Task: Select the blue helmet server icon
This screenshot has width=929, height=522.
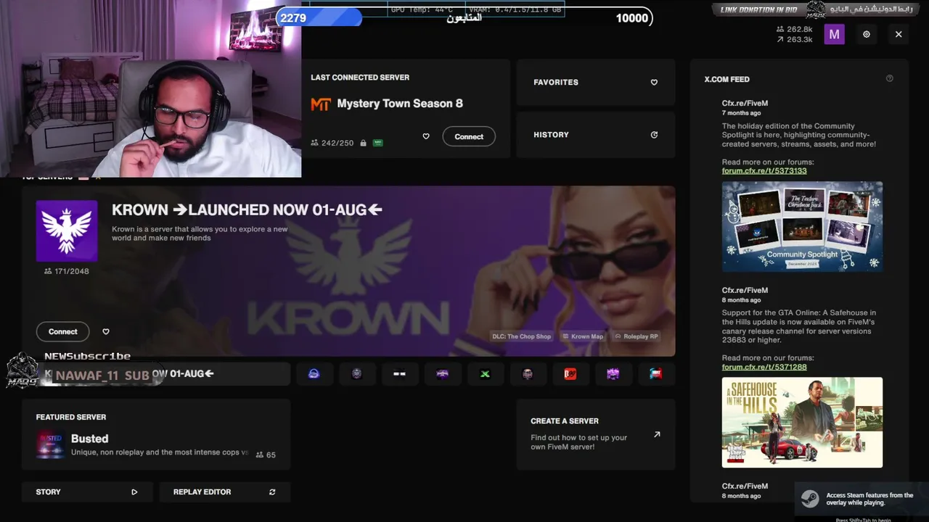Action: (314, 373)
